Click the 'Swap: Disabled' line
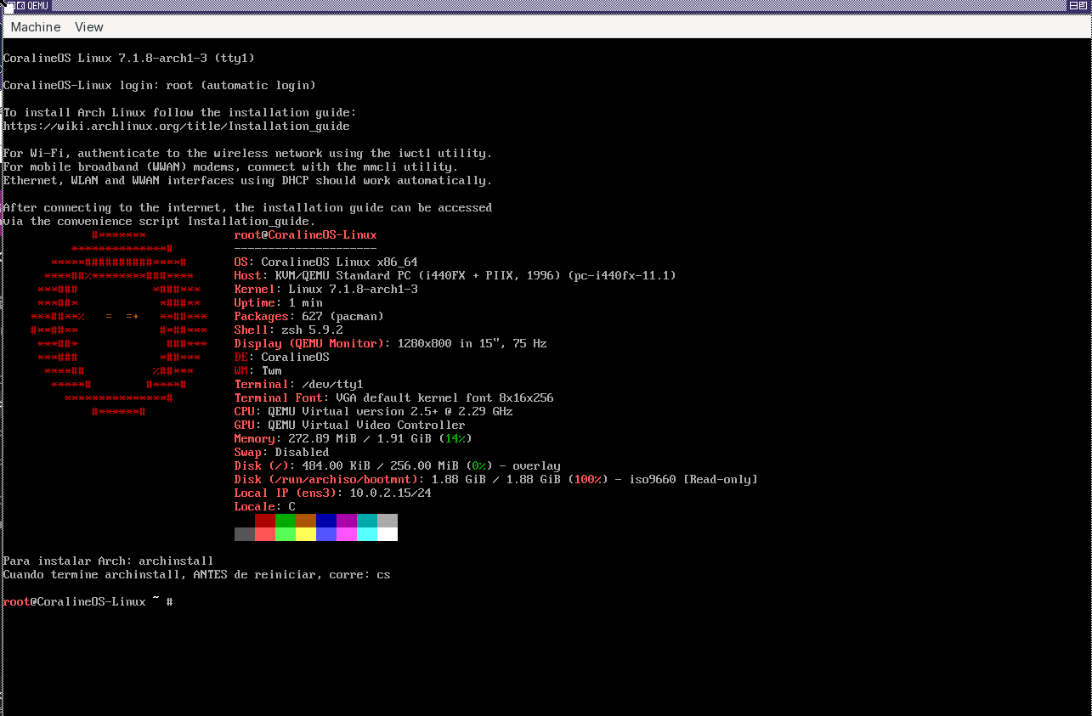Viewport: 1092px width, 716px height. pyautogui.click(x=282, y=452)
